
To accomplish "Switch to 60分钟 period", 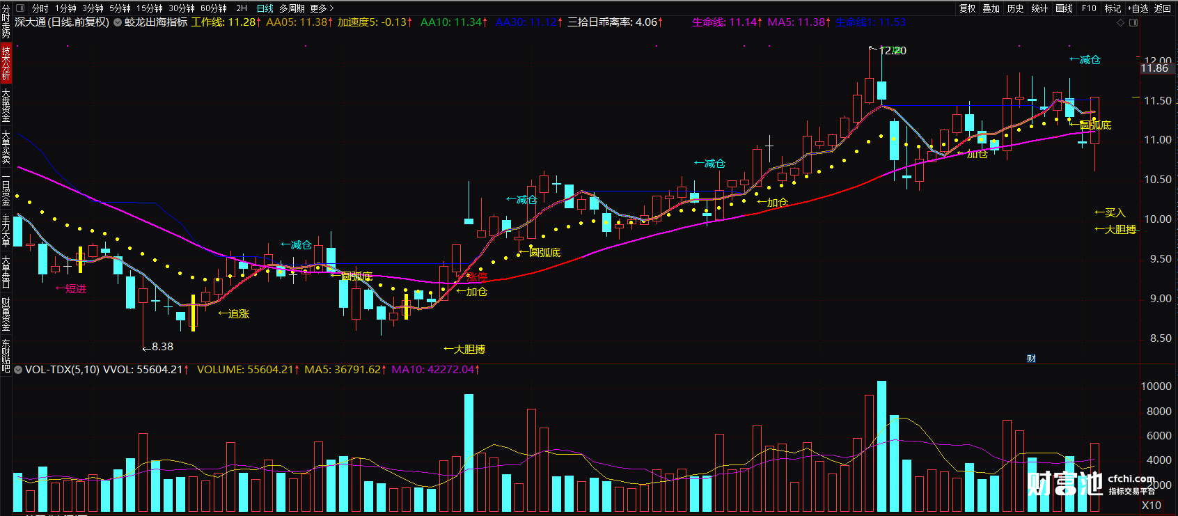I will (x=213, y=8).
